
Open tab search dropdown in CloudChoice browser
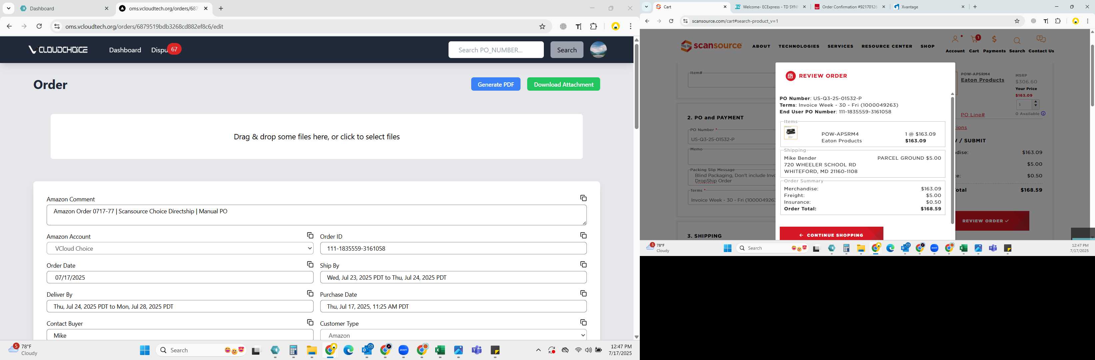coord(9,8)
